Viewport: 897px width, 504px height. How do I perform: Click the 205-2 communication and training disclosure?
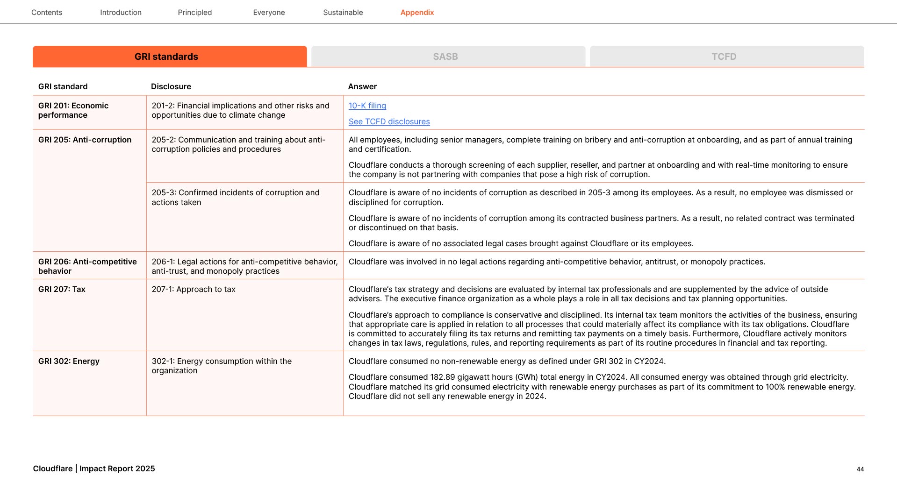238,145
